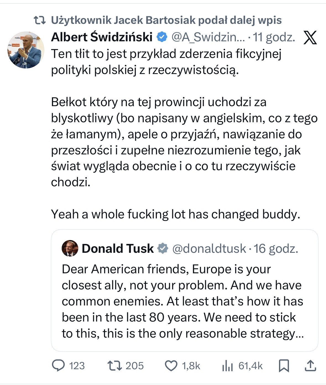Open the quoted Donald Tusk tweet text
The height and width of the screenshot is (385, 326).
pyautogui.click(x=182, y=301)
